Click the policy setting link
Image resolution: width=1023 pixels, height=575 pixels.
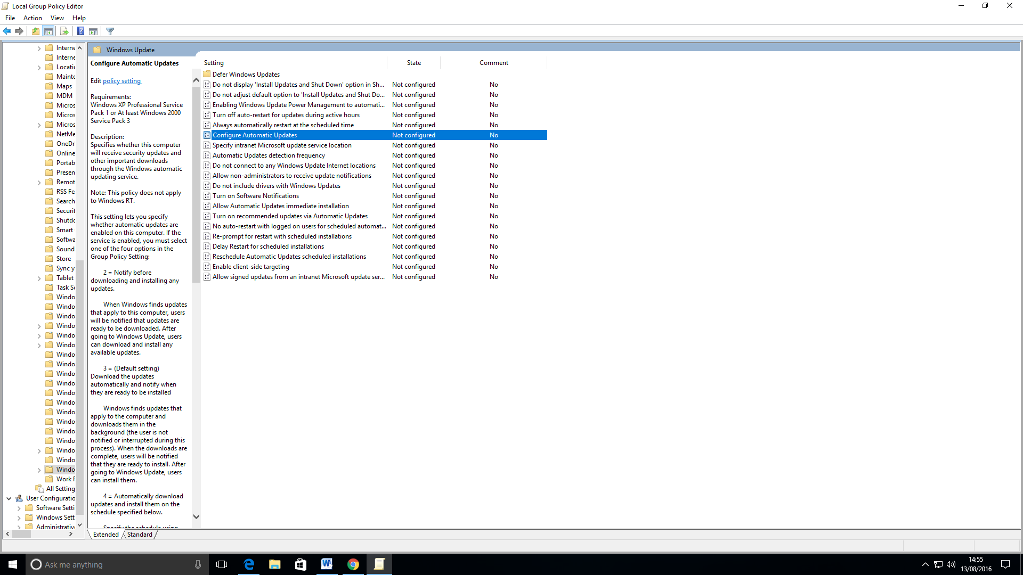click(121, 81)
